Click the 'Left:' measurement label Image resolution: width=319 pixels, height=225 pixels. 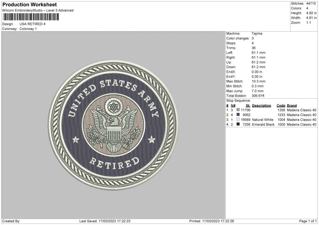point(230,53)
